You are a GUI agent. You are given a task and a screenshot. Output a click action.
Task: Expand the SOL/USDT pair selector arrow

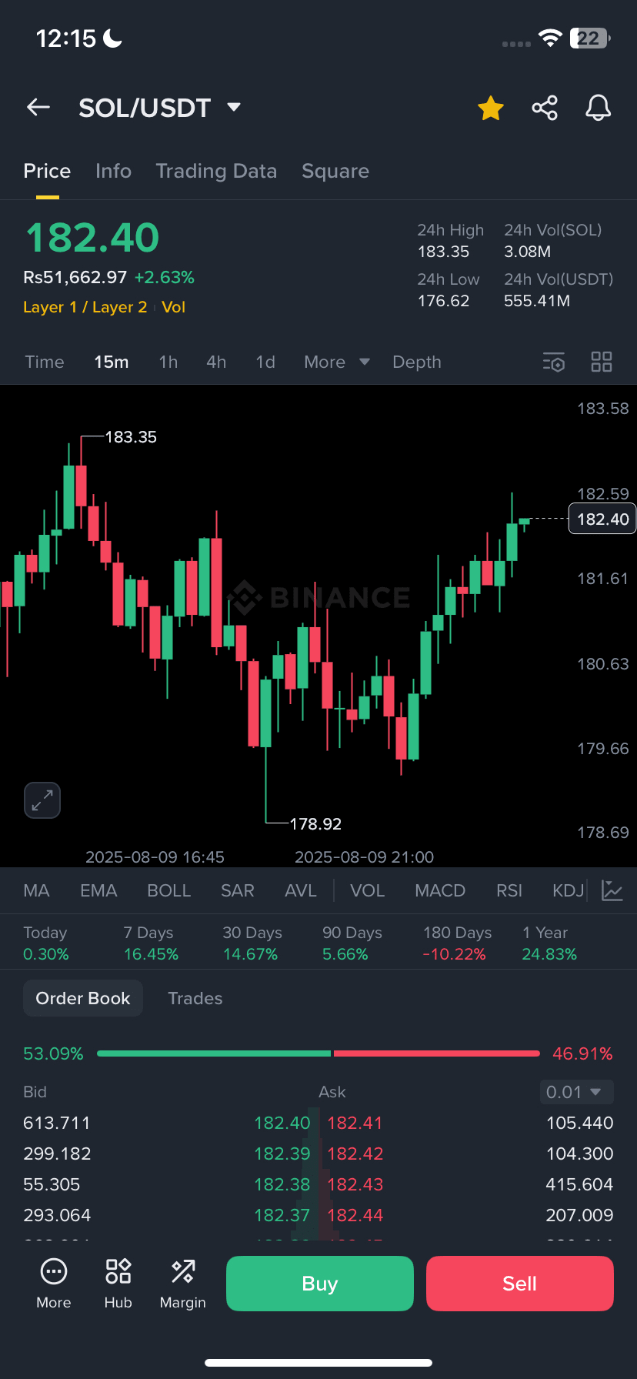(x=235, y=107)
